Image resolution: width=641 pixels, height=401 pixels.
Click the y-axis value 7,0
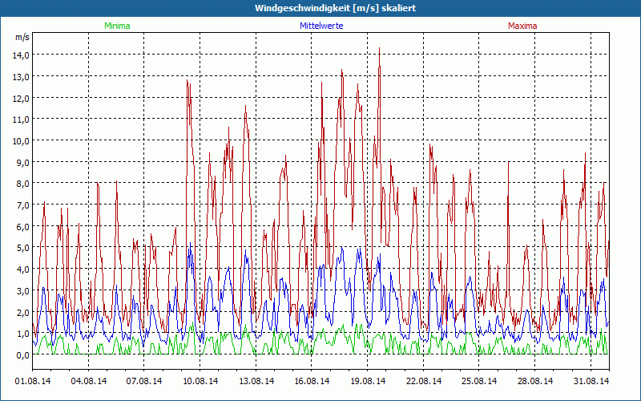22,205
